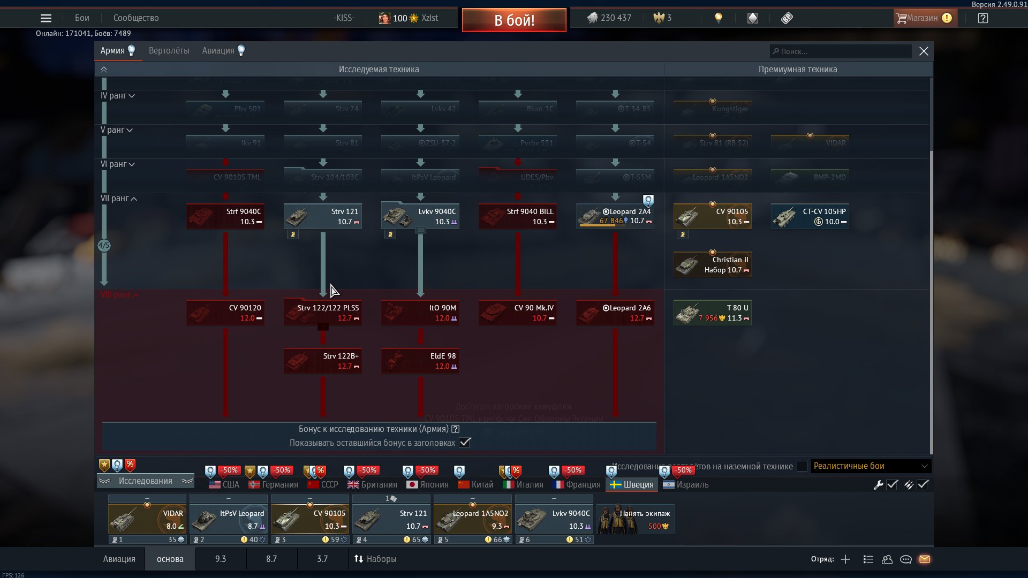Expand the IV ранг rank section
Image resolution: width=1028 pixels, height=578 pixels.
[x=117, y=96]
